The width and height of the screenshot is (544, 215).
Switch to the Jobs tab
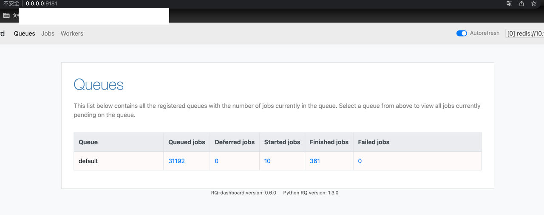click(x=48, y=34)
